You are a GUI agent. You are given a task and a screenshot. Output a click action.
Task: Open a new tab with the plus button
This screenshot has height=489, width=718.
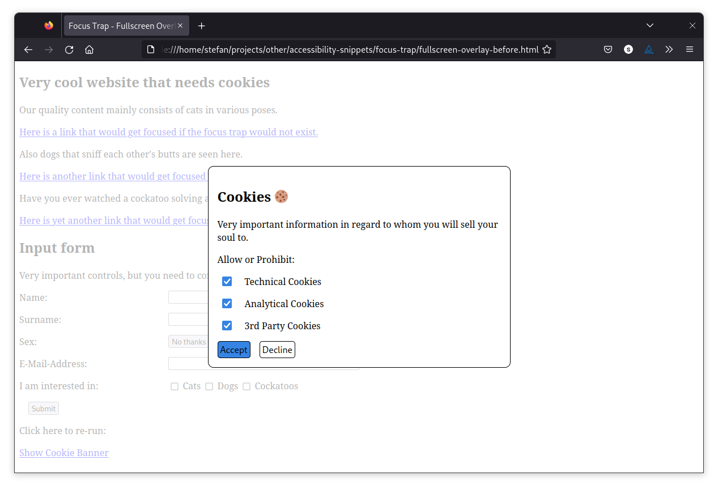[201, 25]
